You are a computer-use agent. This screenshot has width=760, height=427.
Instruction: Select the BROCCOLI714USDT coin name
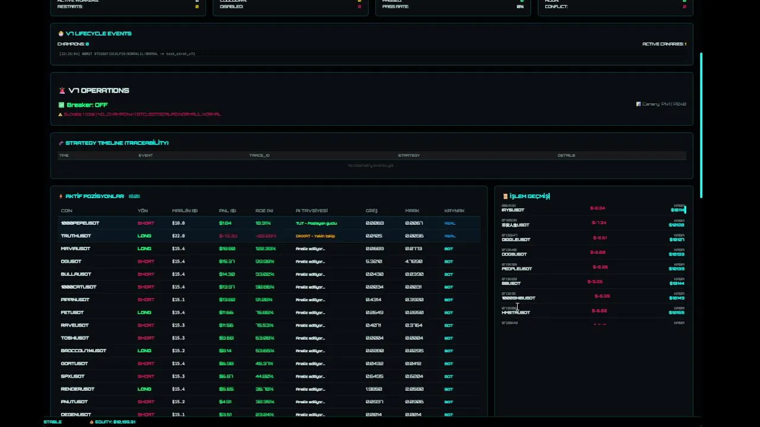click(x=83, y=350)
